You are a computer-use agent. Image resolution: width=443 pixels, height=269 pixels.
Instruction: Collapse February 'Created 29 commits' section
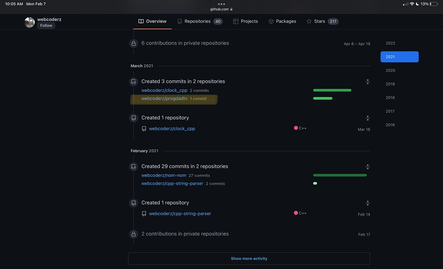[368, 167]
